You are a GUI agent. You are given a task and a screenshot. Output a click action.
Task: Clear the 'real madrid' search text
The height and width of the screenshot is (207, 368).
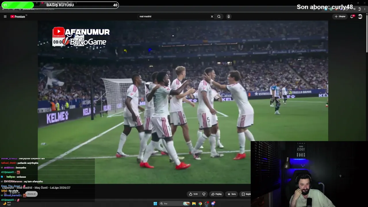pos(212,17)
